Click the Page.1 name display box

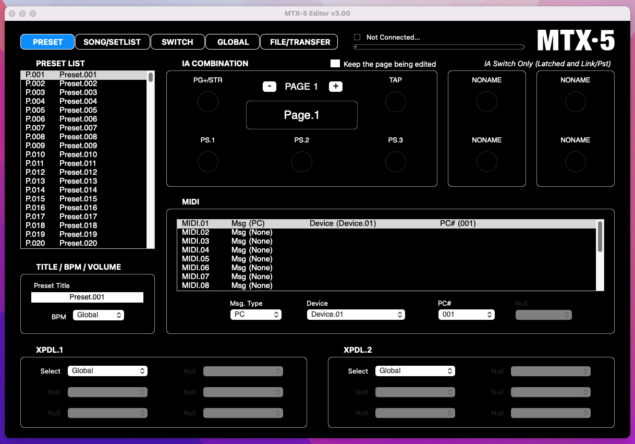click(302, 115)
